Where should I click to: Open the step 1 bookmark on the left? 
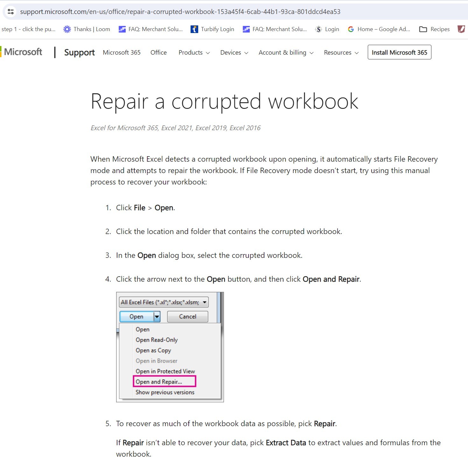click(28, 29)
